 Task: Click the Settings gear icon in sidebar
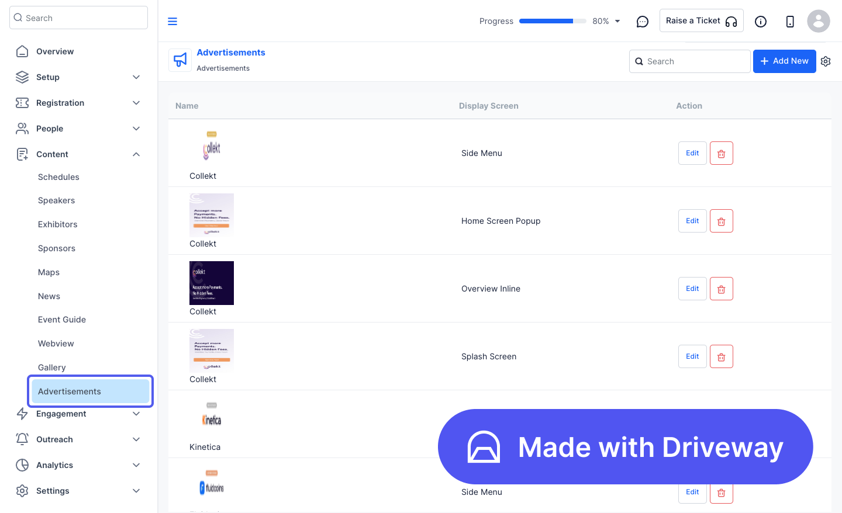[22, 491]
